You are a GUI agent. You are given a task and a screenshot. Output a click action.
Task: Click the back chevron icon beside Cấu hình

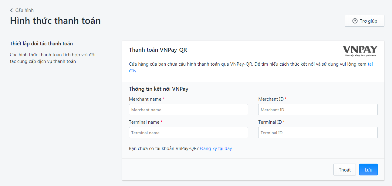[x=12, y=10]
